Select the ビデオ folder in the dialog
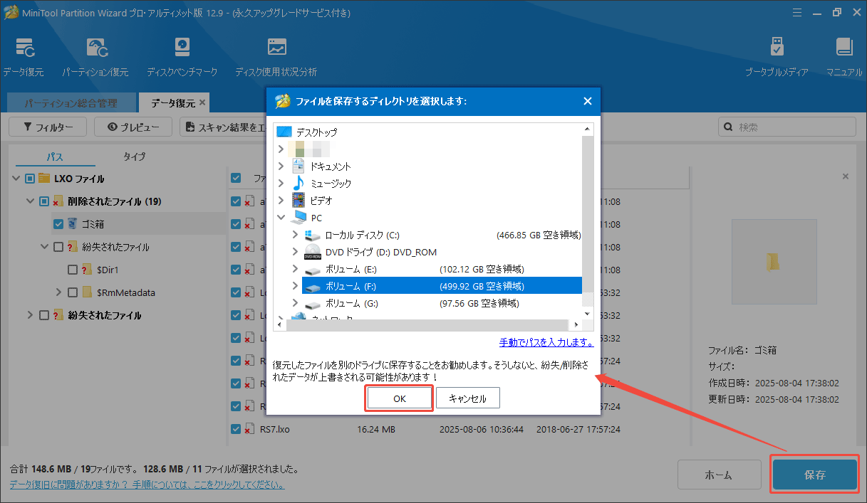Viewport: 867px width, 503px height. pyautogui.click(x=321, y=201)
